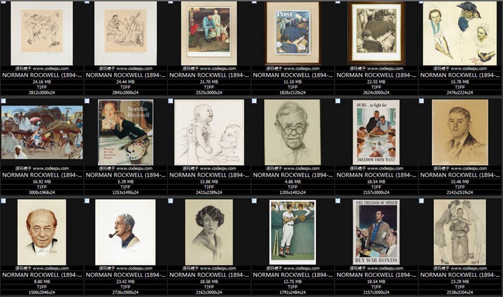503x297 pixels.
Task: Click the "8.80 MB" file size label
Action: (x=42, y=282)
